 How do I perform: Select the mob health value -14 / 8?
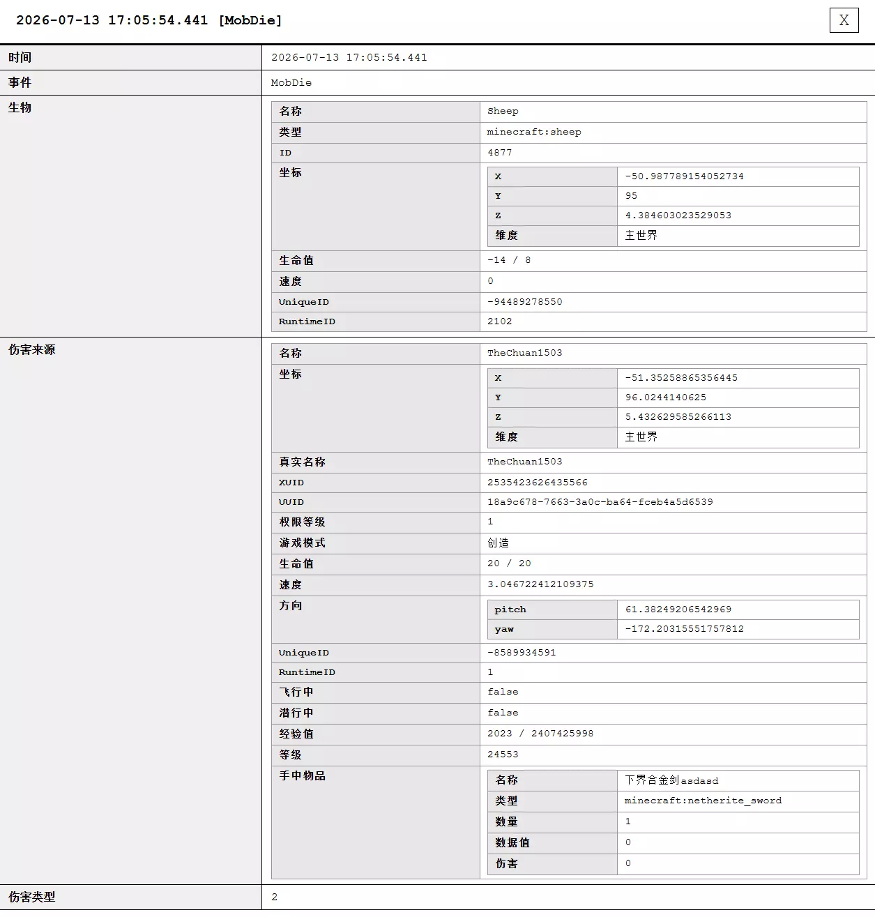pyautogui.click(x=509, y=260)
